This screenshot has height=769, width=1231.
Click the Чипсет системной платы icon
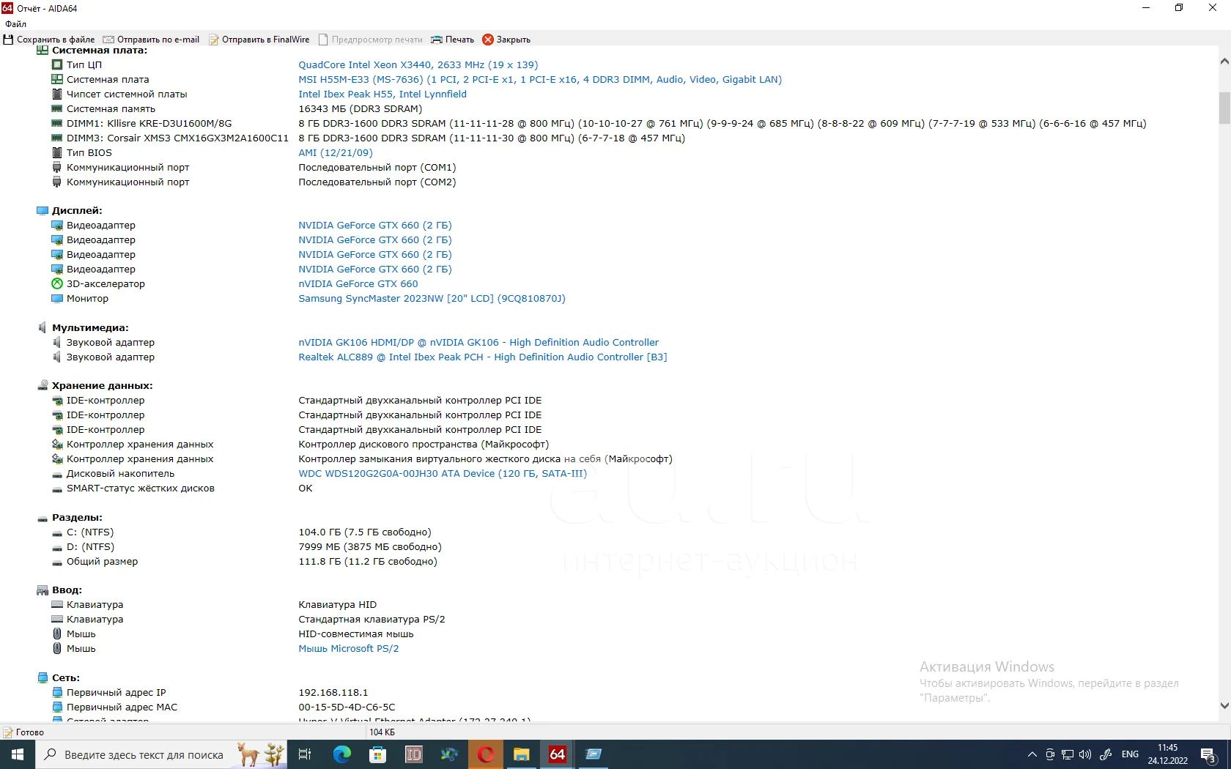coord(57,94)
